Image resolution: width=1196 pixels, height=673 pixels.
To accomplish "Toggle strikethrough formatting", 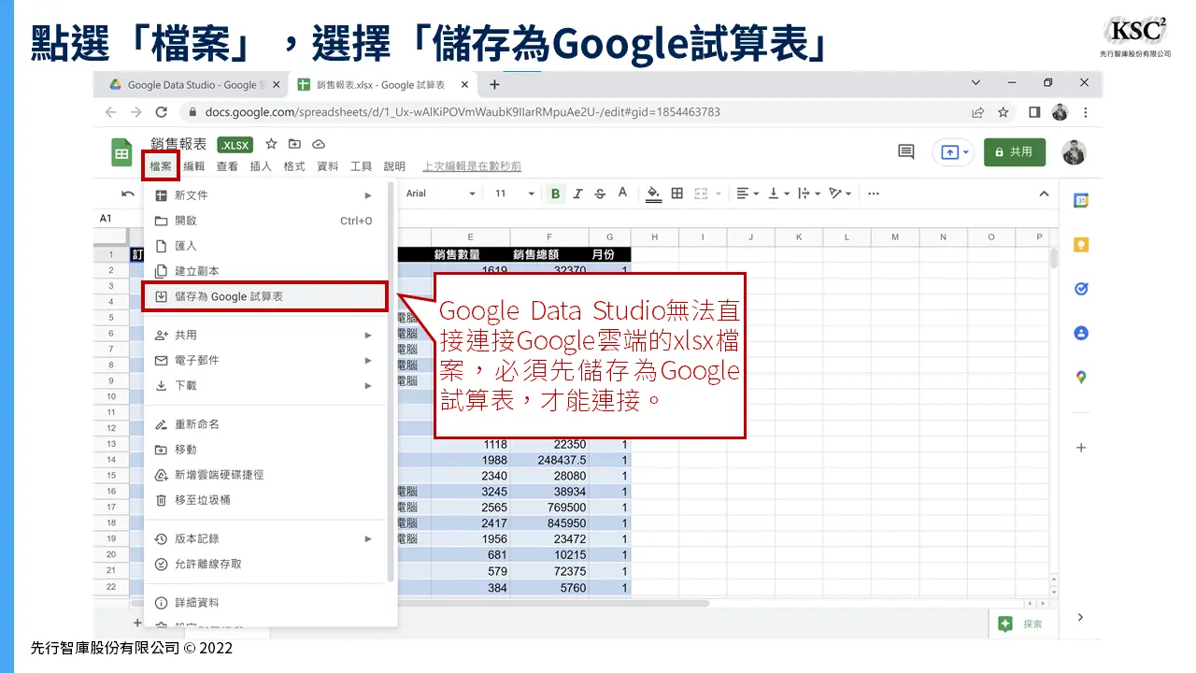I will click(600, 193).
